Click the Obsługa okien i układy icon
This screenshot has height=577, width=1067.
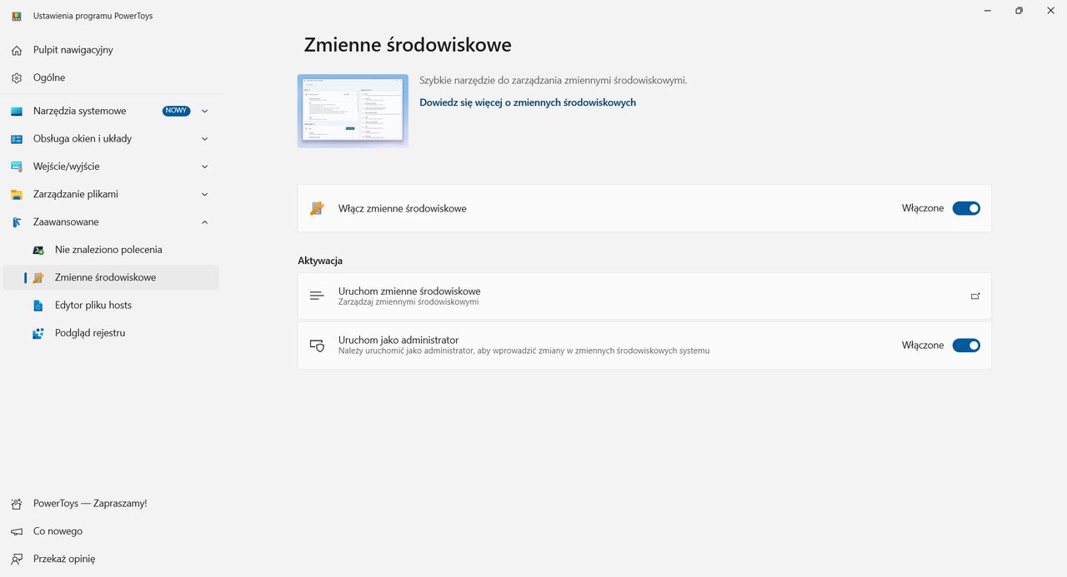click(x=17, y=139)
